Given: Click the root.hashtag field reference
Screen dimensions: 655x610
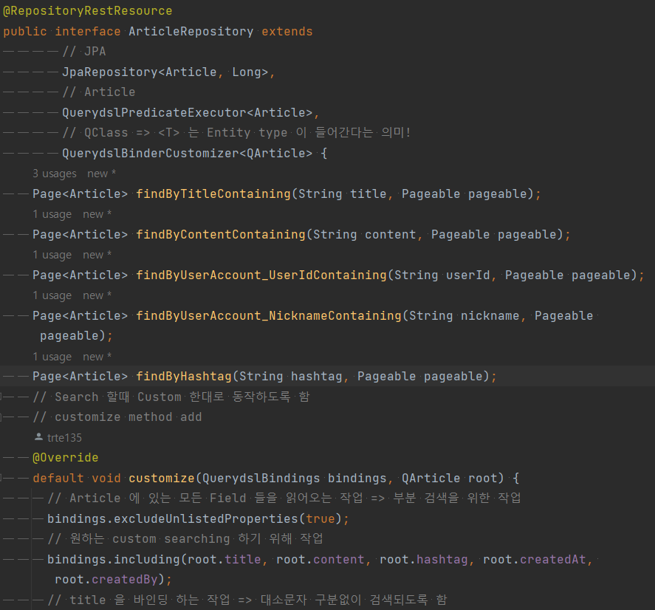Looking at the screenshot, I should (x=424, y=559).
